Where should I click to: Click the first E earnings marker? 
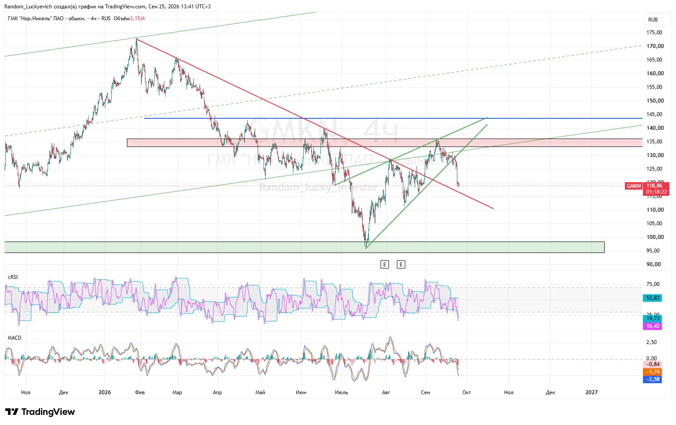point(385,264)
